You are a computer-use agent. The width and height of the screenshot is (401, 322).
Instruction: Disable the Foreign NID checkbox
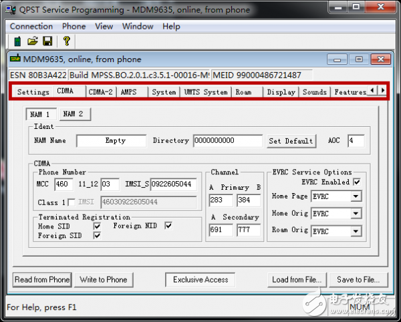click(168, 226)
